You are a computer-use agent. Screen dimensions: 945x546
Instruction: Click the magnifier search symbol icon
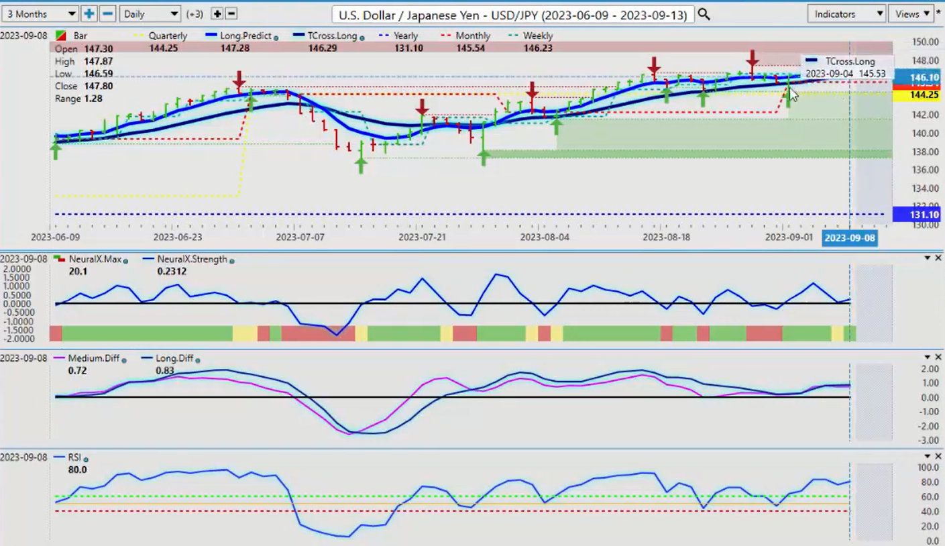(704, 14)
